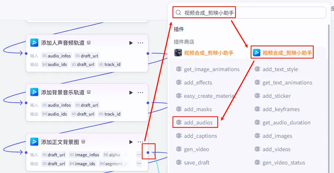Expand hidden output parameters of 添加正文背景图

pos(139,164)
